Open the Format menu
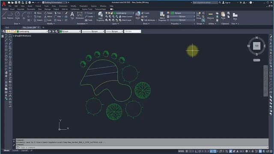The width and height of the screenshot is (274, 154). 38,6
